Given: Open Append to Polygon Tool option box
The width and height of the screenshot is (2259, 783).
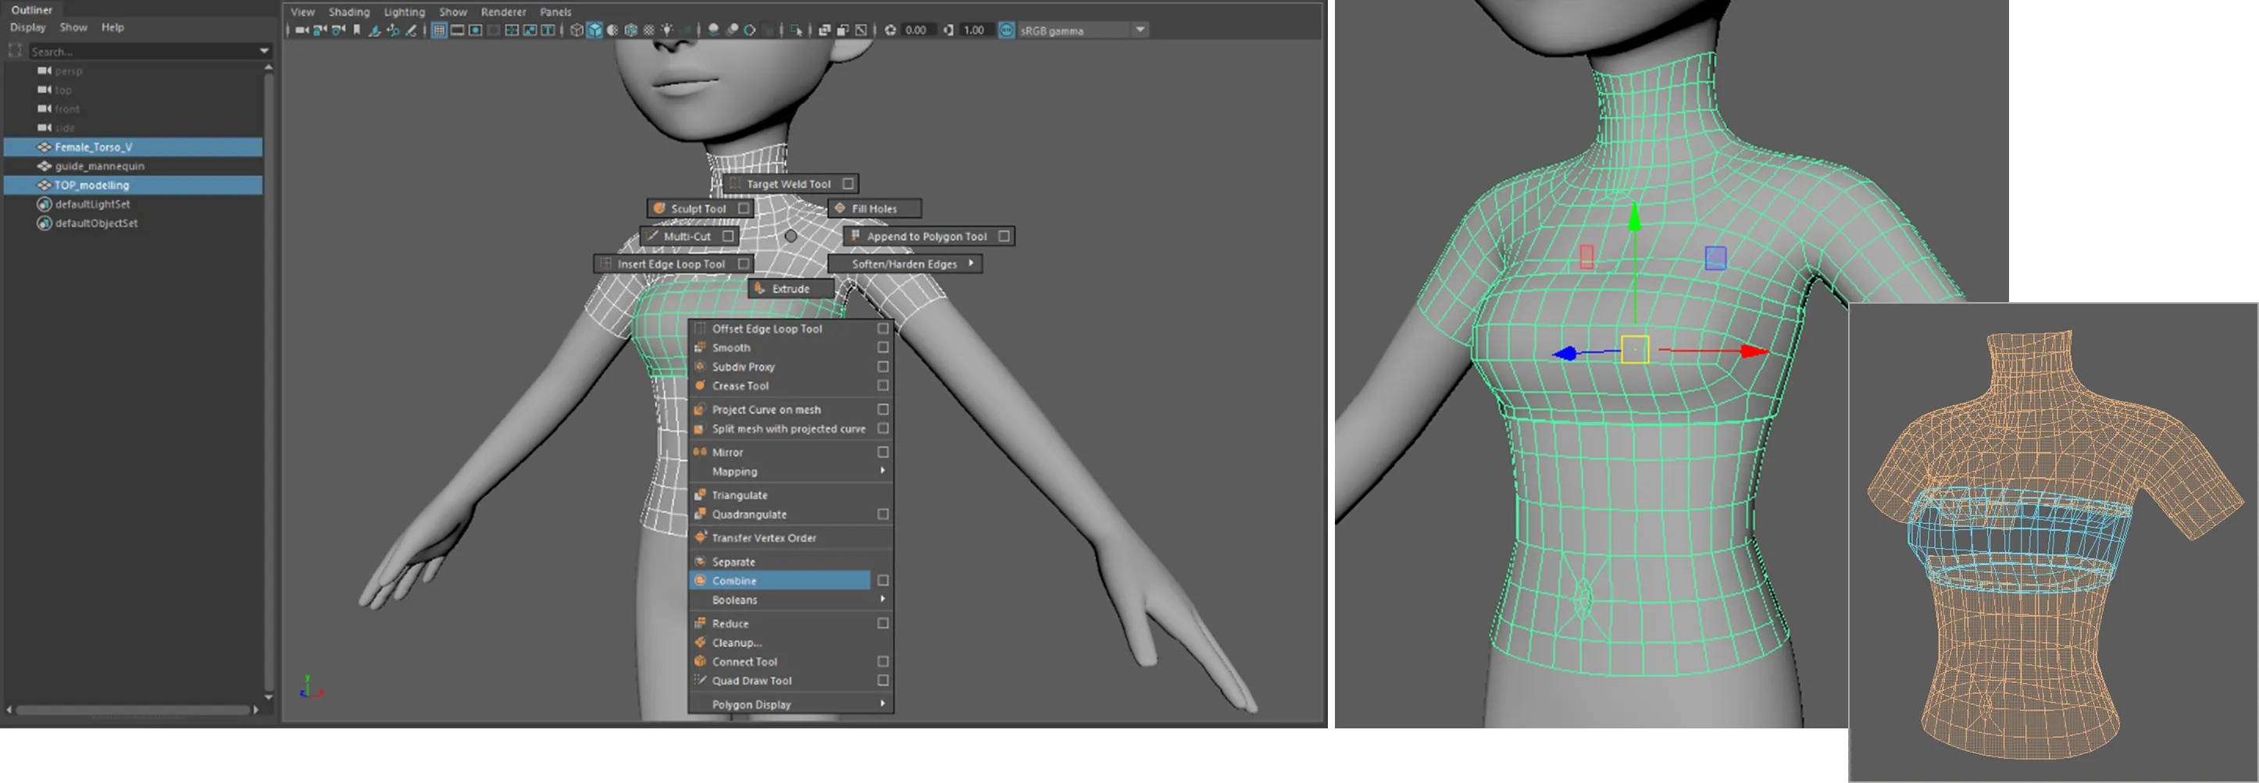Looking at the screenshot, I should pyautogui.click(x=1004, y=236).
